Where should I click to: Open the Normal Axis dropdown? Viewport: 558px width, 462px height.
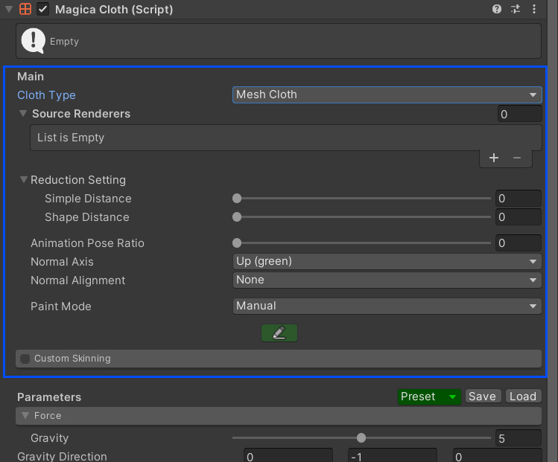387,262
